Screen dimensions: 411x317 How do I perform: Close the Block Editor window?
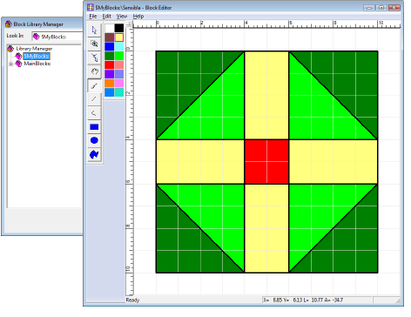(x=394, y=8)
